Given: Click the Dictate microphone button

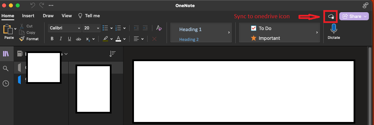Looking at the screenshot, I should (334, 31).
